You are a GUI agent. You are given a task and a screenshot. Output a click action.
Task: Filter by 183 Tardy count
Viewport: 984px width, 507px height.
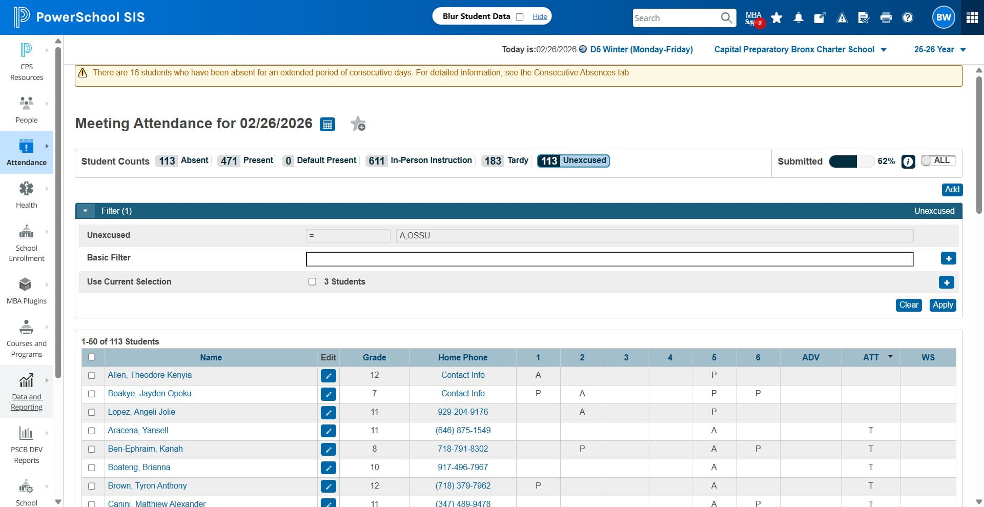(x=506, y=161)
